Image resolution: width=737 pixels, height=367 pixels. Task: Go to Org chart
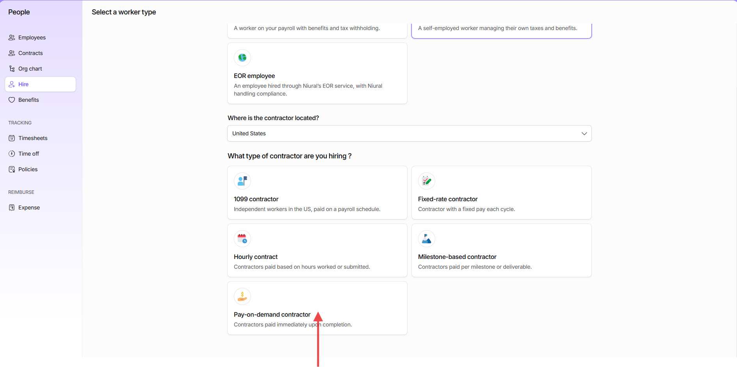(x=40, y=69)
